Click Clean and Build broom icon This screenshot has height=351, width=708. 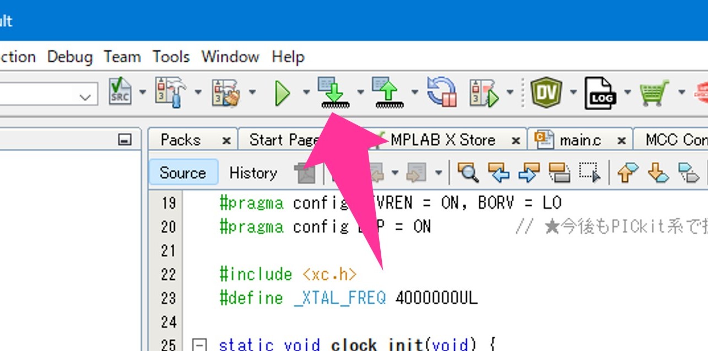(x=226, y=93)
